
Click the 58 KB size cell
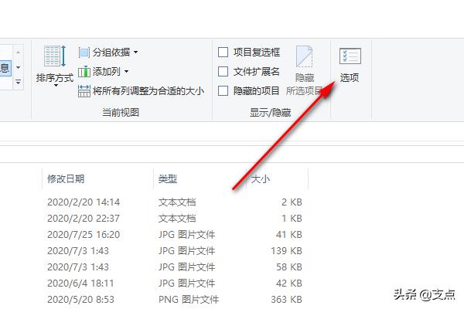click(x=289, y=267)
